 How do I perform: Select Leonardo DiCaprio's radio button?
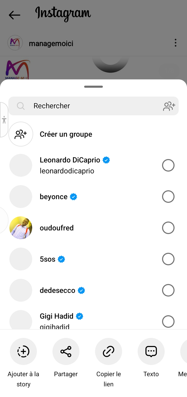coord(168,165)
